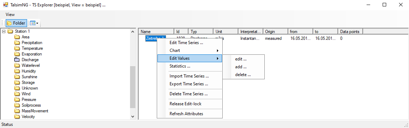The height and width of the screenshot is (128, 409).
Task: Choose Edit Time Series from context menu
Action: pos(190,43)
